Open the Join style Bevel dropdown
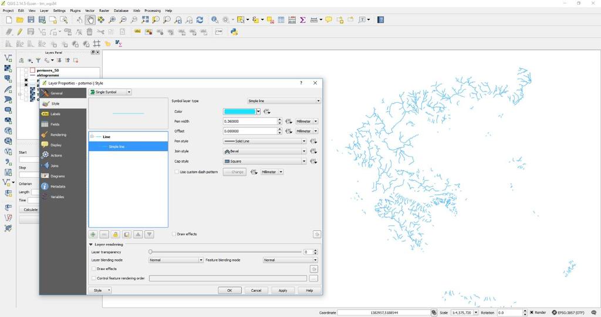601x317 pixels. point(265,151)
